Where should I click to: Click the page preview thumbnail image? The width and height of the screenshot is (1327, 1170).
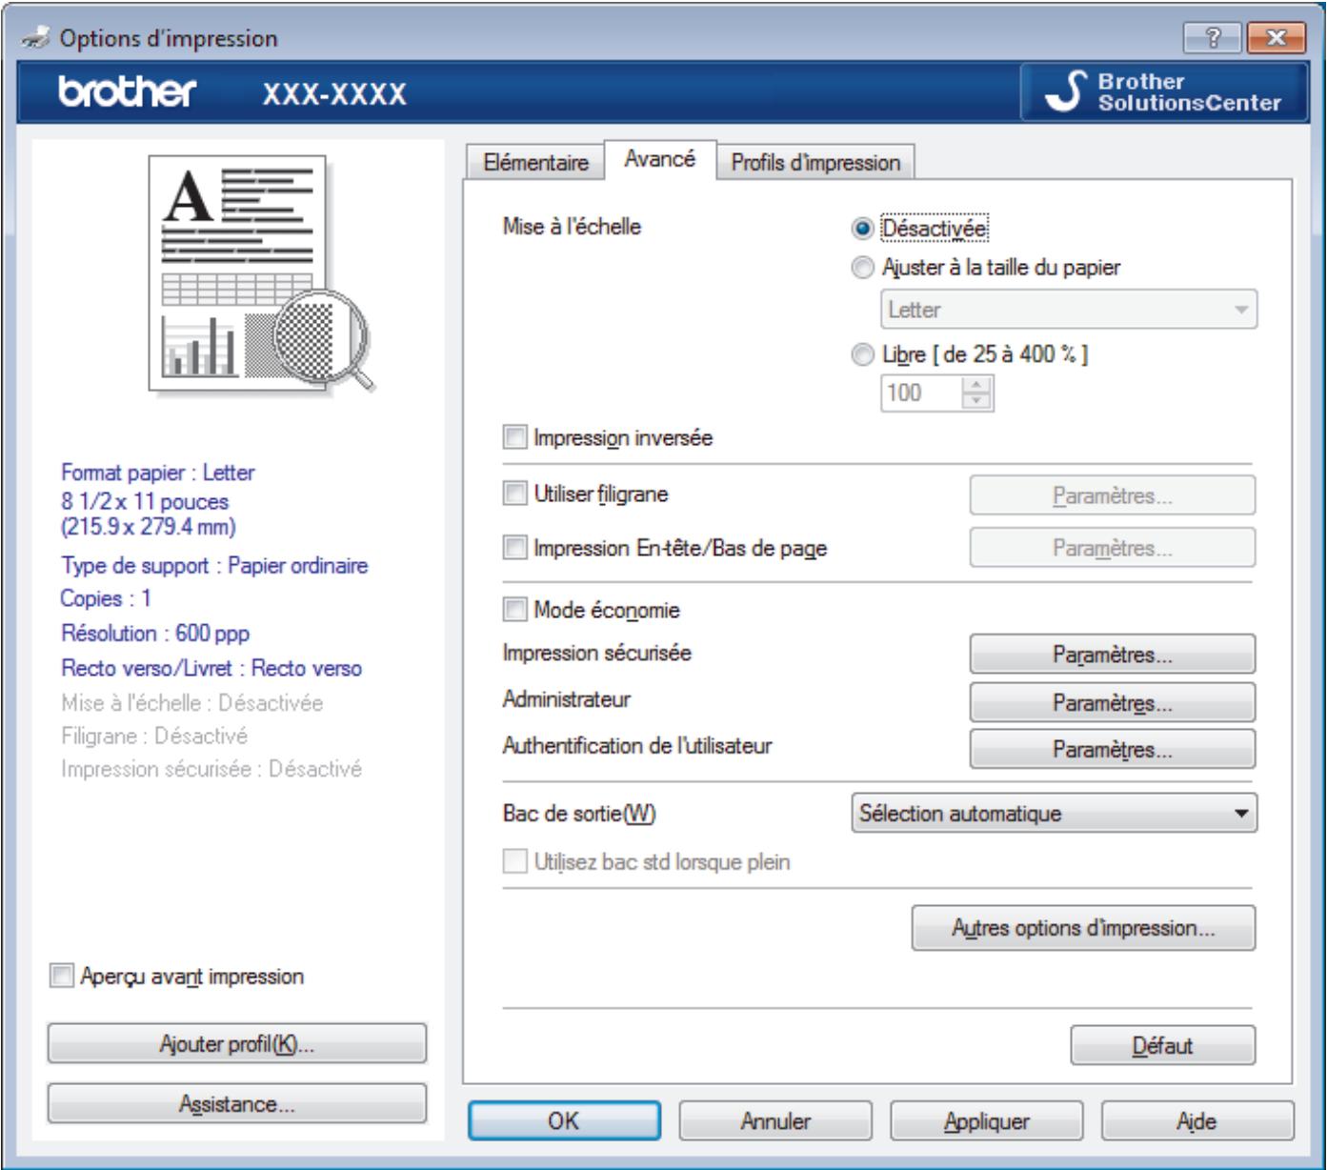coord(261,275)
